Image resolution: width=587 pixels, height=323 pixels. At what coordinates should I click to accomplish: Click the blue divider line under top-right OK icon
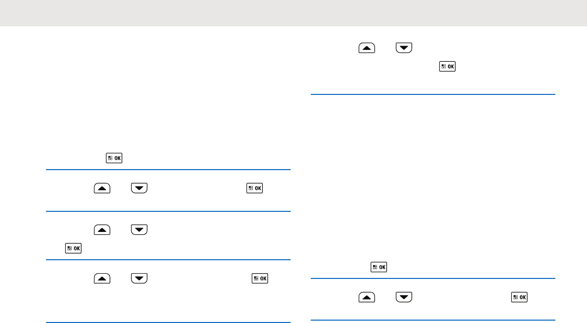click(433, 94)
